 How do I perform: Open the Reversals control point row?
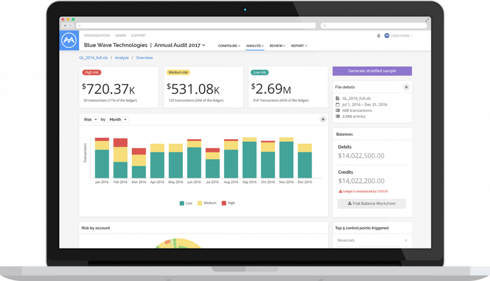pyautogui.click(x=372, y=240)
